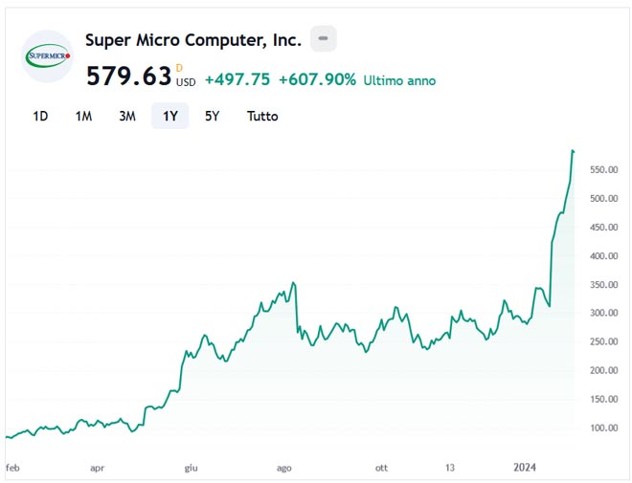Image resolution: width=632 pixels, height=483 pixels.
Task: Select the highlighted 1Y range tab
Action: click(x=169, y=117)
